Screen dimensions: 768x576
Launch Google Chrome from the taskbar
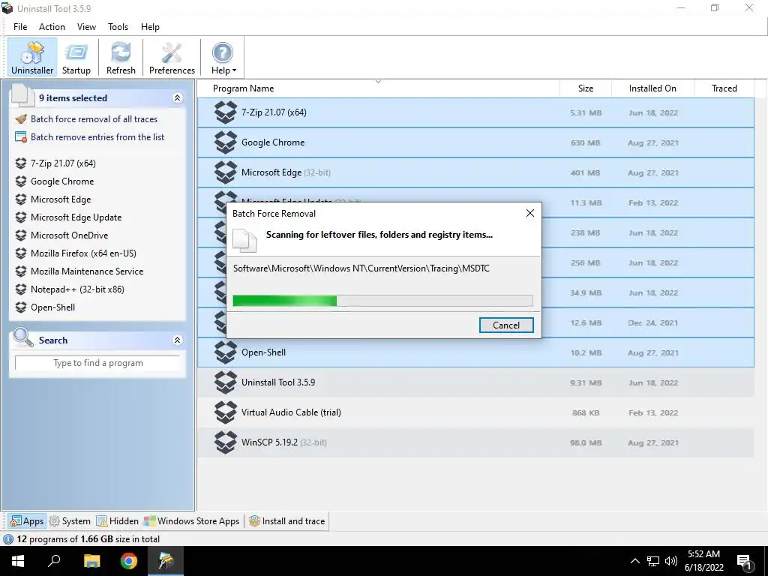pyautogui.click(x=129, y=561)
